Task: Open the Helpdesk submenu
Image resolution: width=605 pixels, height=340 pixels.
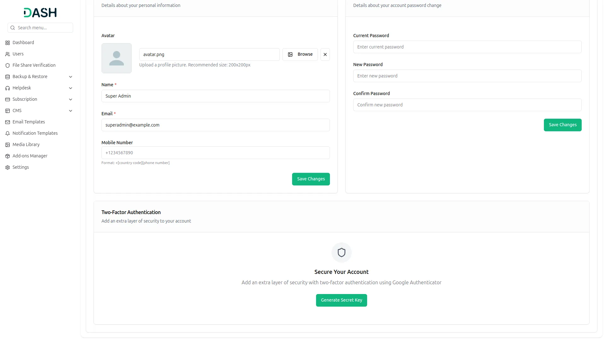Action: (71, 88)
